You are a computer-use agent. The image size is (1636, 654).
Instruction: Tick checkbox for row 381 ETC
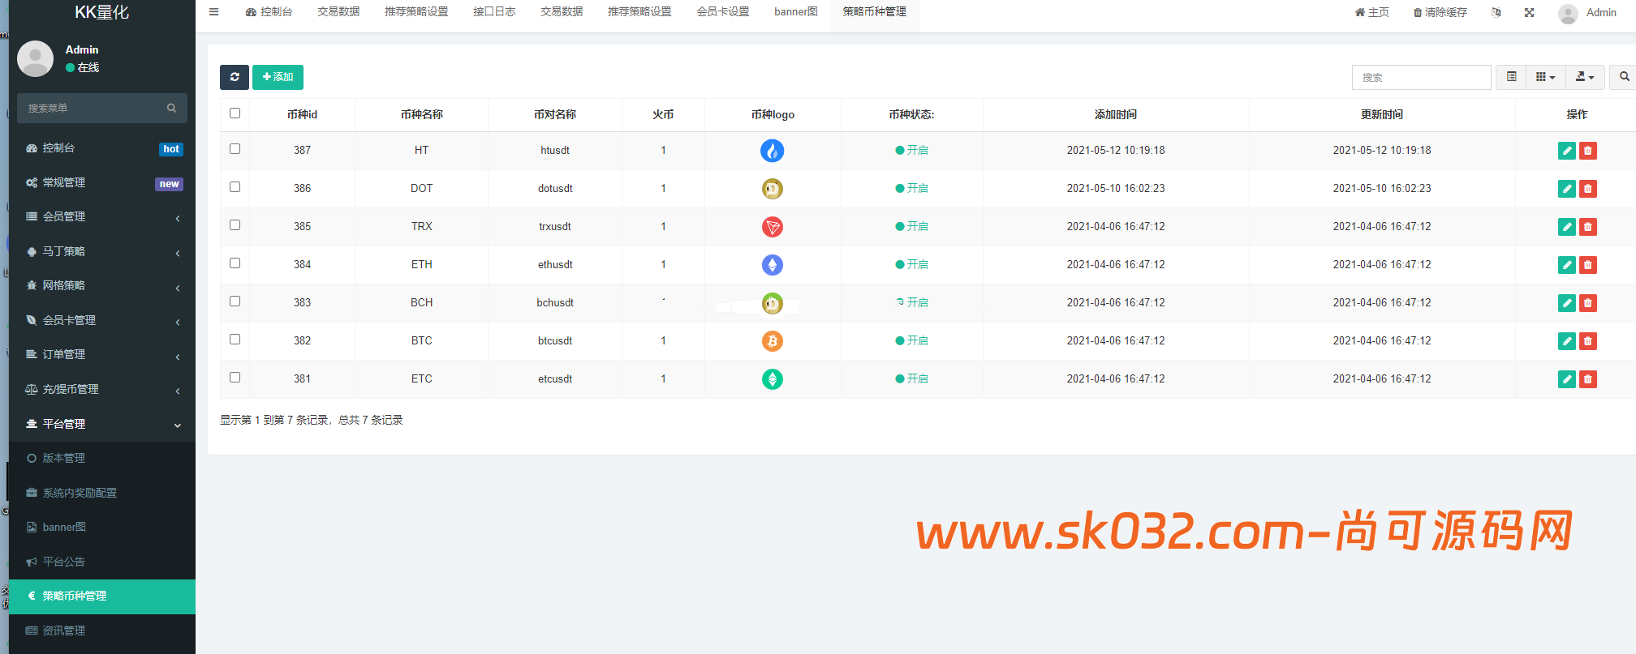click(x=235, y=378)
